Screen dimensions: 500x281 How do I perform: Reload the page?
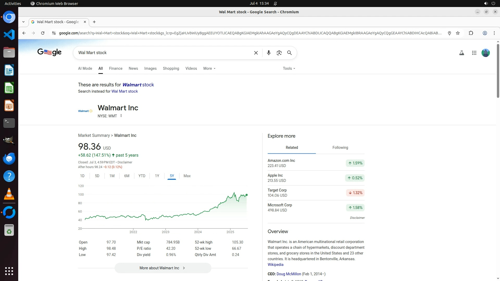tap(43, 33)
